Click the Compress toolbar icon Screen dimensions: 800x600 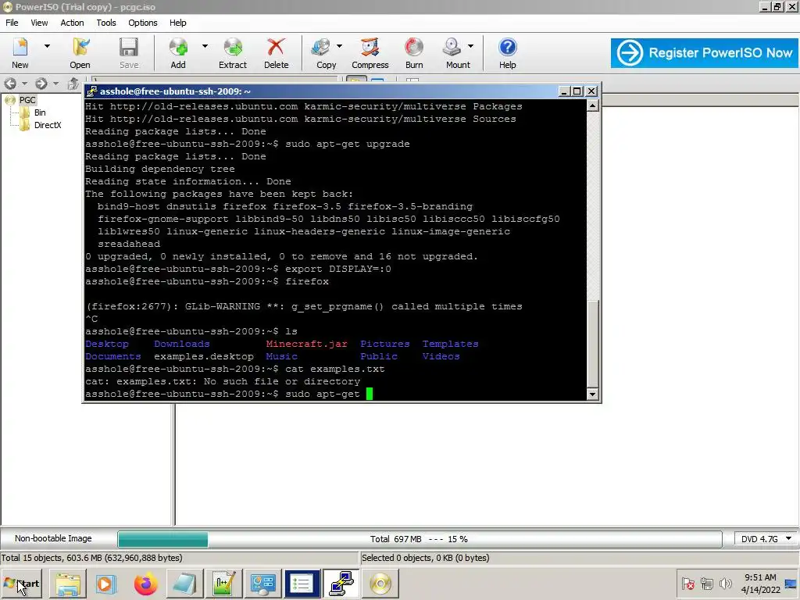point(370,52)
